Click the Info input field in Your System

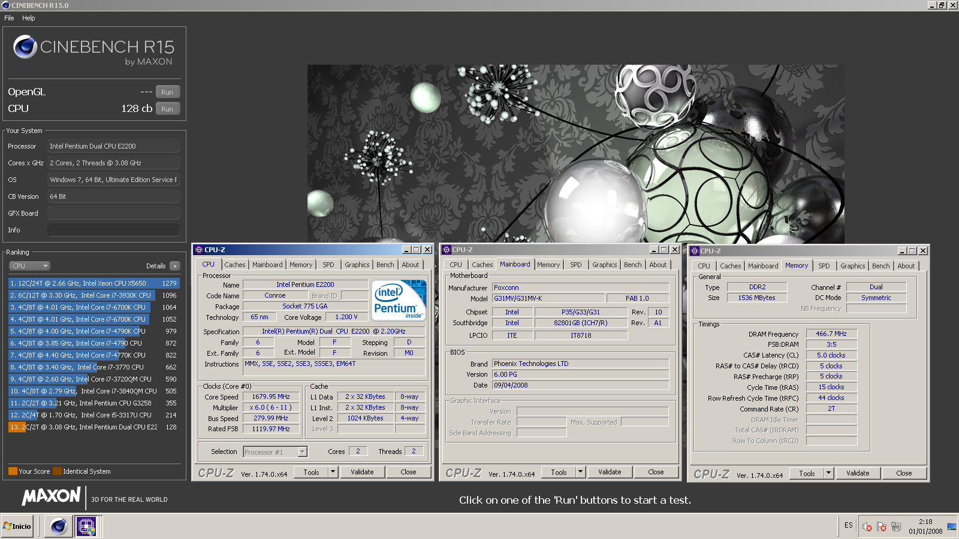click(113, 230)
